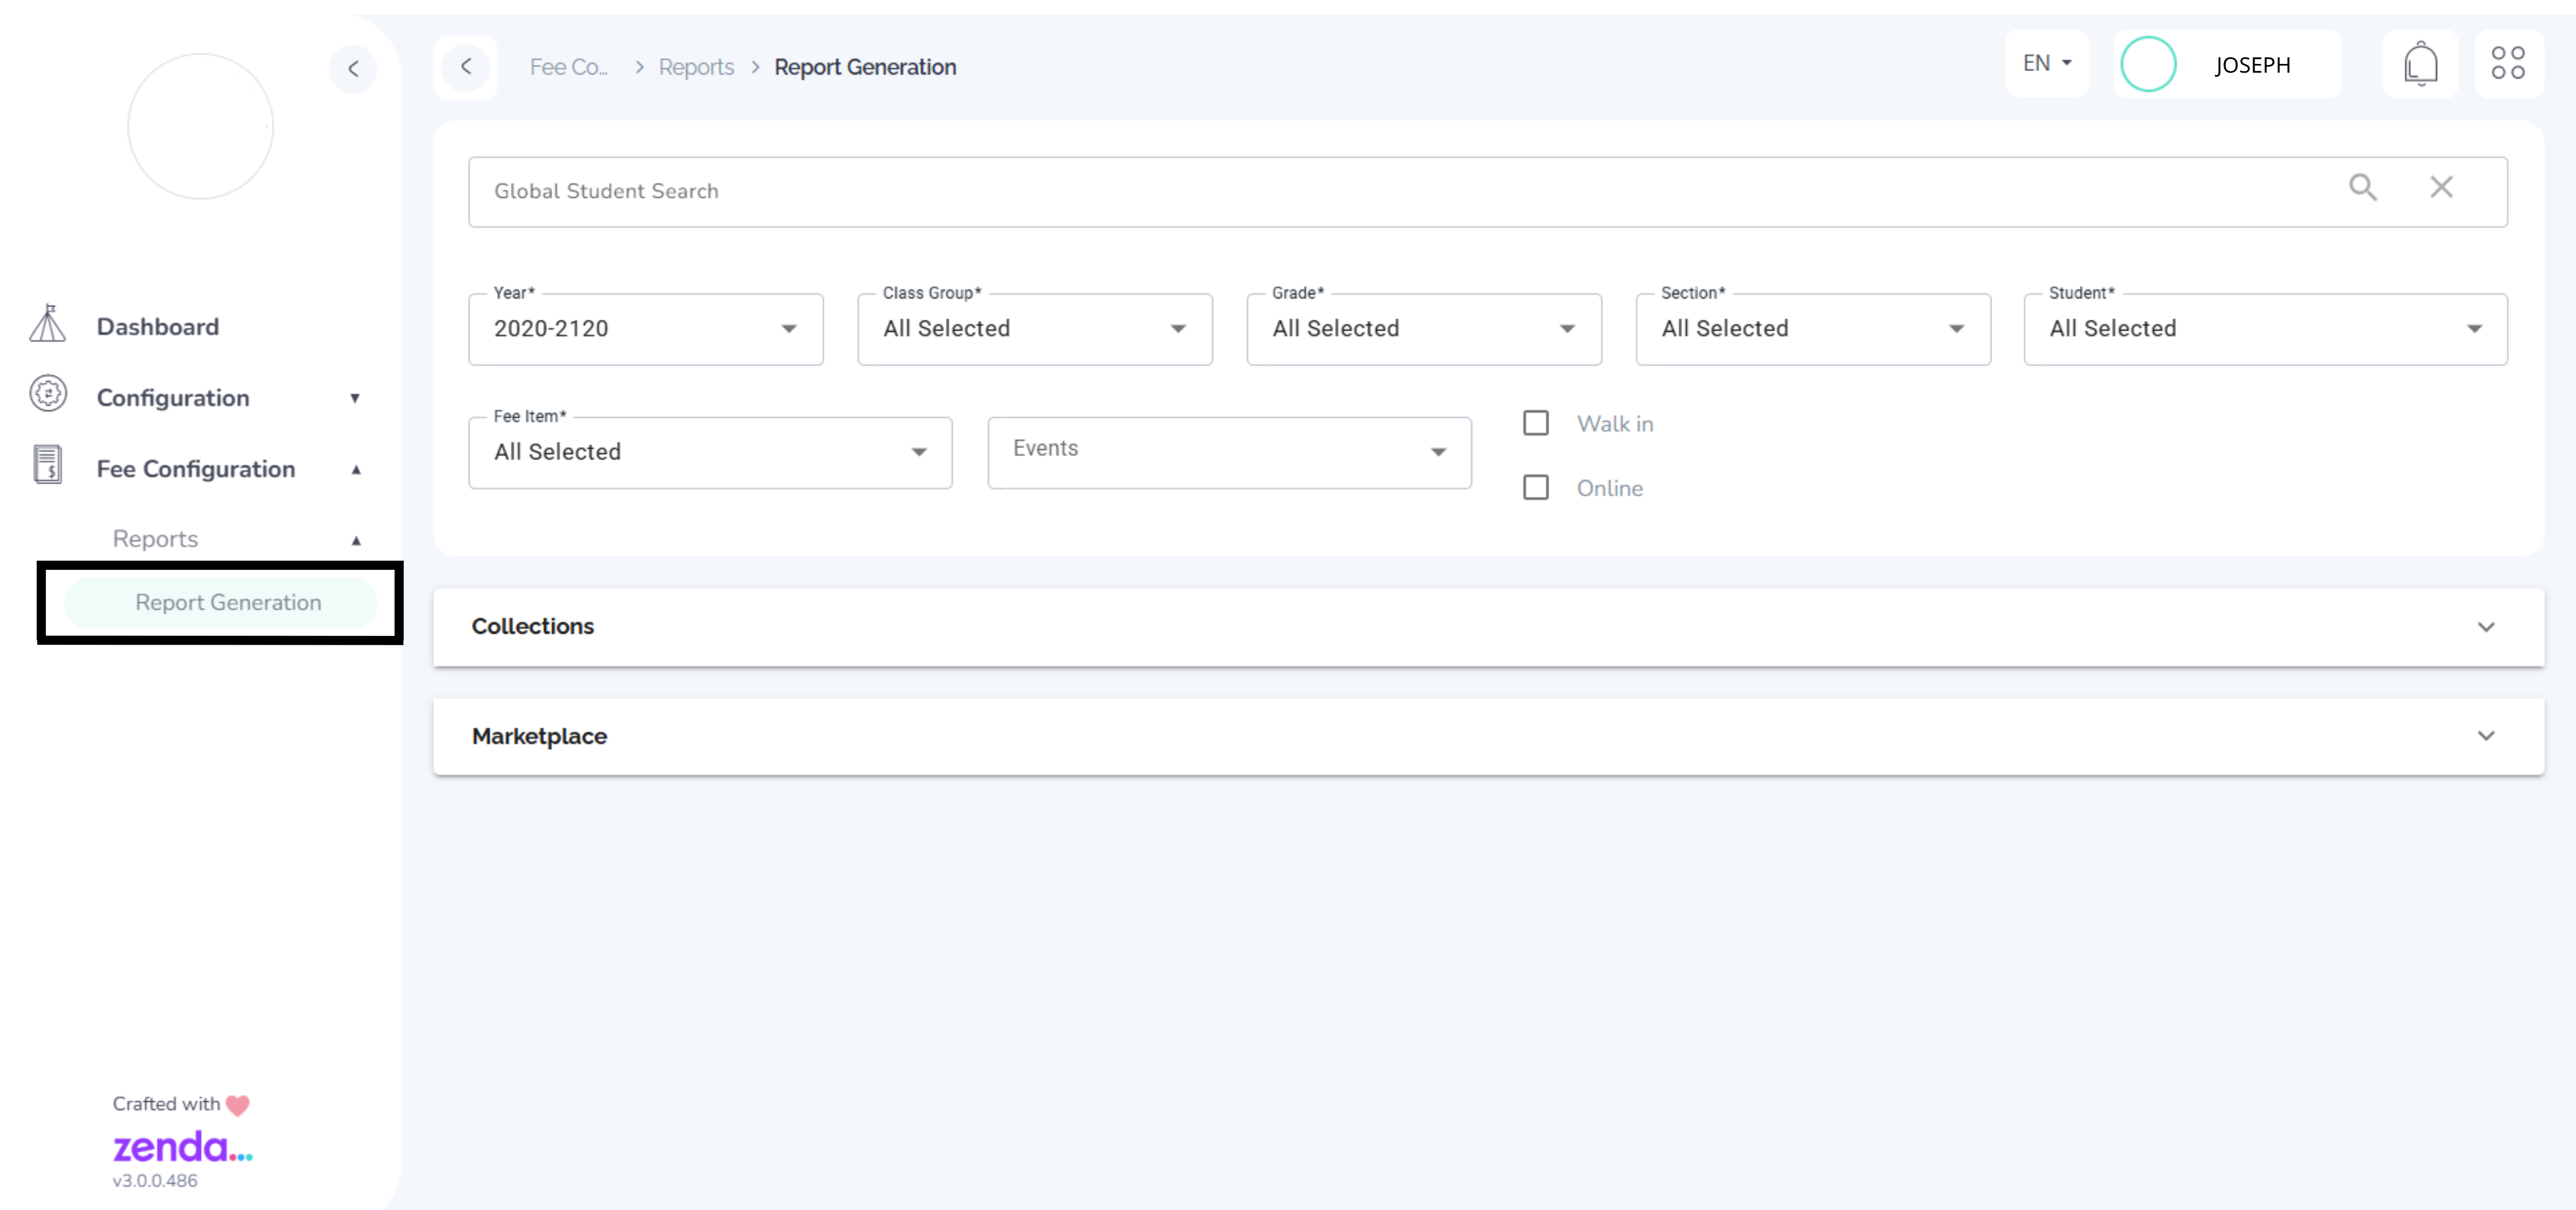The width and height of the screenshot is (2576, 1210).
Task: Click the notification bell icon
Action: [2420, 65]
